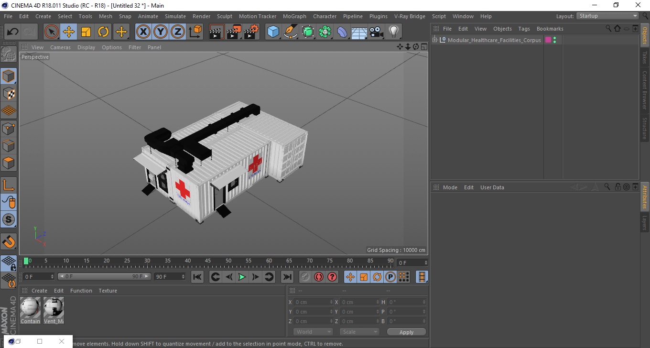Click Render View clapperboard icon
This screenshot has width=650, height=348.
point(217,32)
